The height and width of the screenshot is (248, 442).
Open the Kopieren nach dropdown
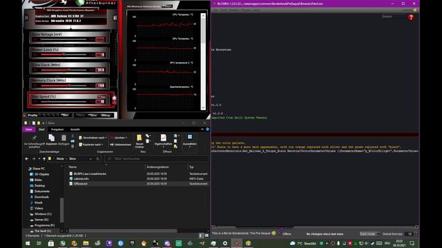pos(90,145)
